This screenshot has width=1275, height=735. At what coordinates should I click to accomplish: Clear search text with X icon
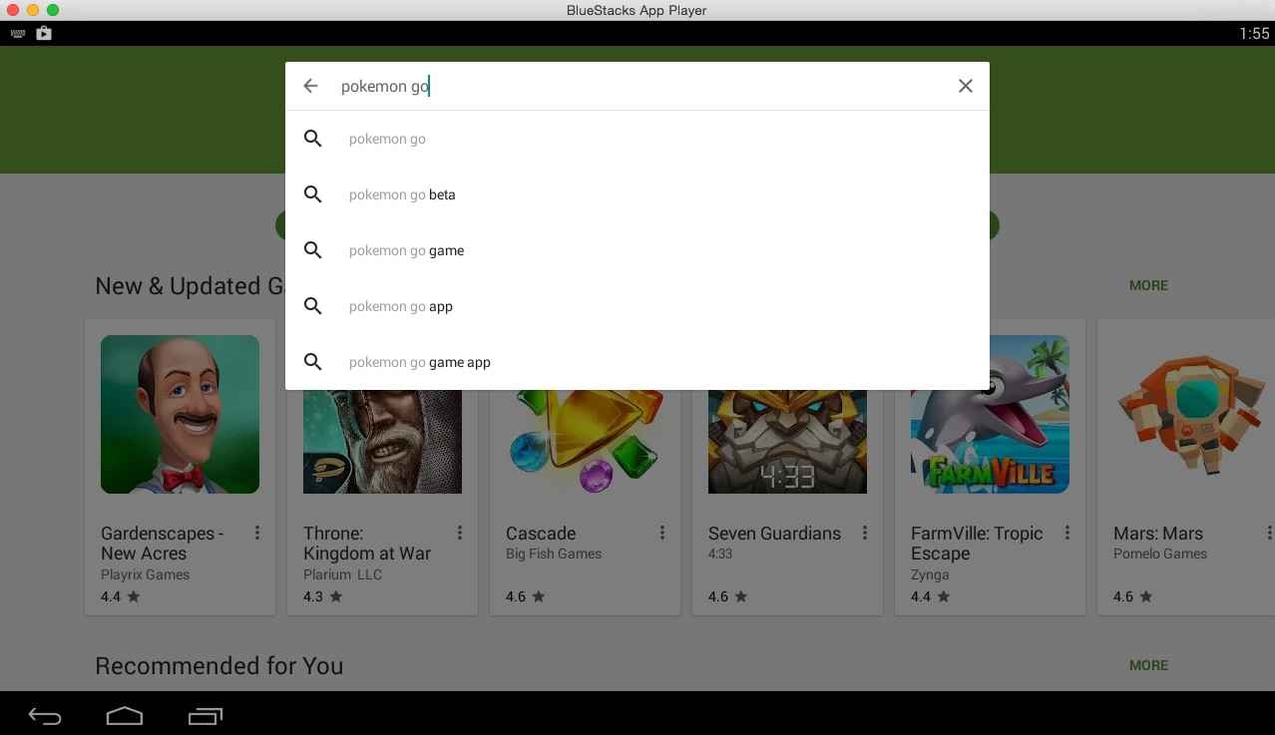965,86
